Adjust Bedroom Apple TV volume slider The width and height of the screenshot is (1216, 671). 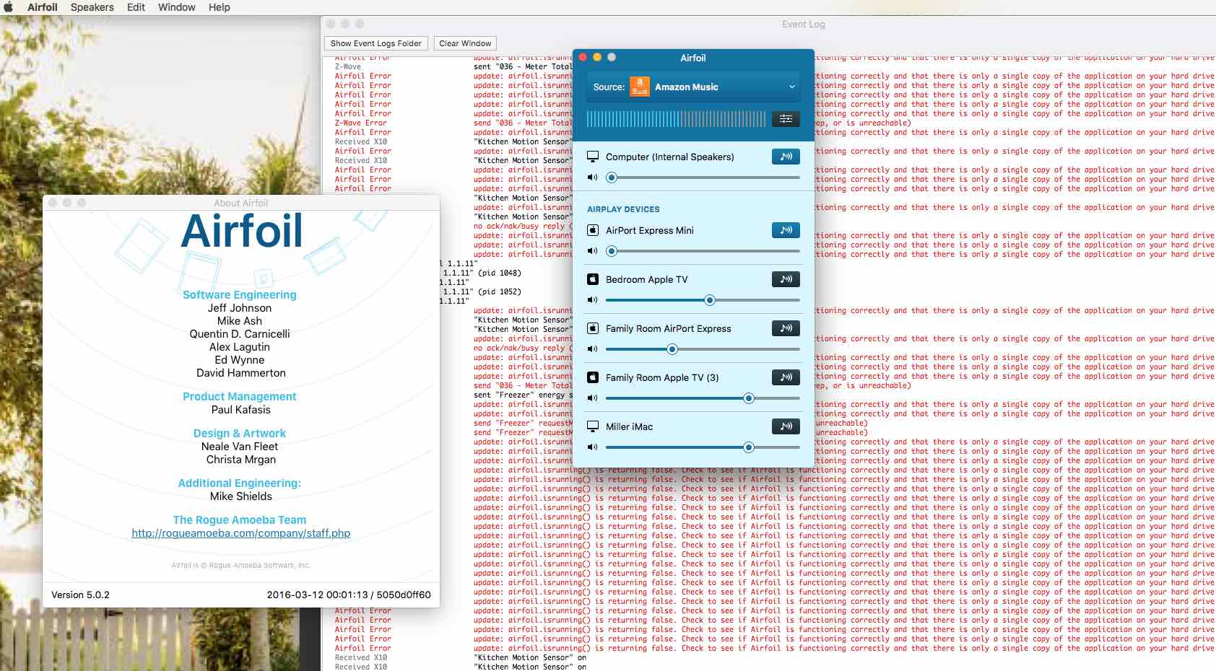[703, 300]
